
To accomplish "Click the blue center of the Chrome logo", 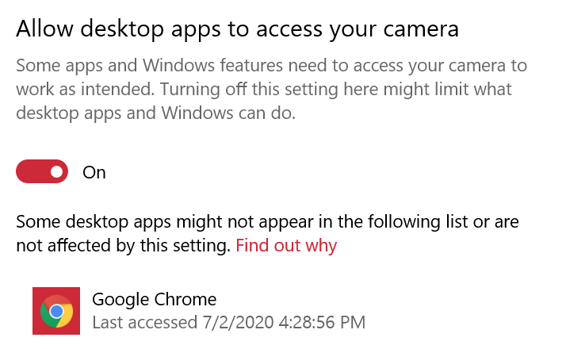I will [x=56, y=312].
